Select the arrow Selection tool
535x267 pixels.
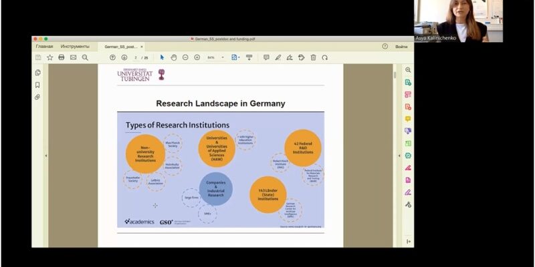pos(162,57)
